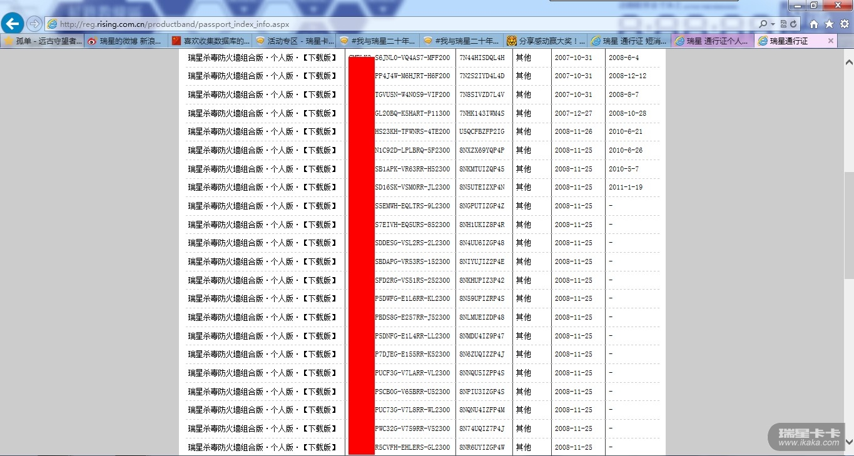The image size is (854, 456).
Task: Click serial N1C92D-LPLBRQ-5F2300
Action: (x=412, y=150)
